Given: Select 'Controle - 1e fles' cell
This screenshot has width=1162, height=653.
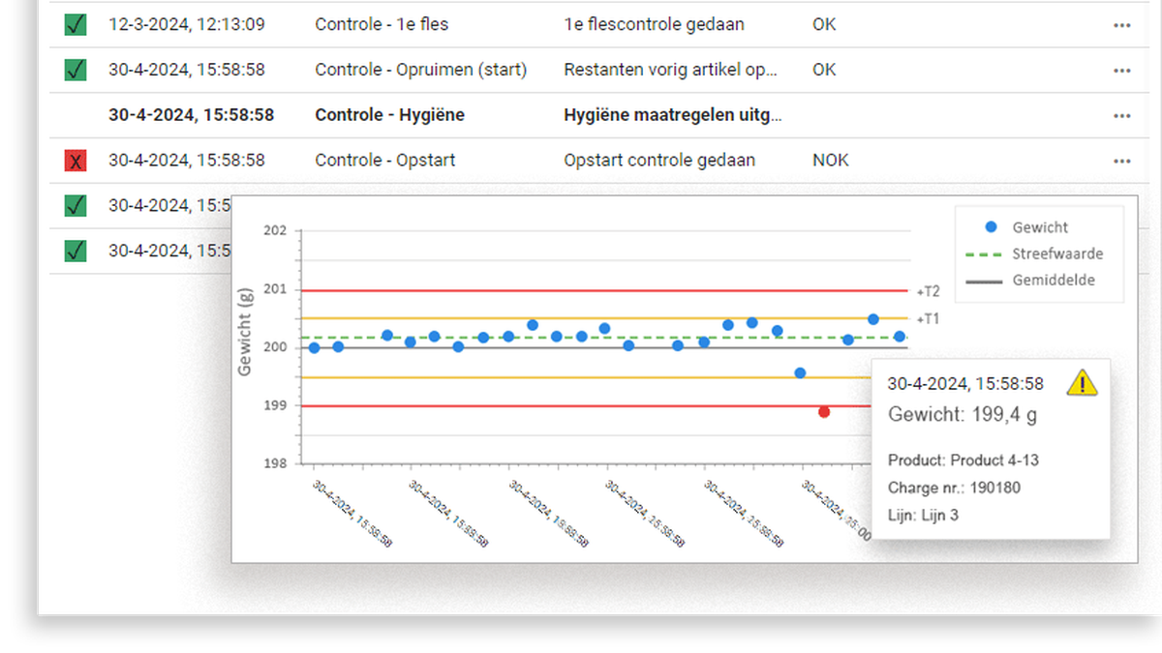Looking at the screenshot, I should click(382, 24).
